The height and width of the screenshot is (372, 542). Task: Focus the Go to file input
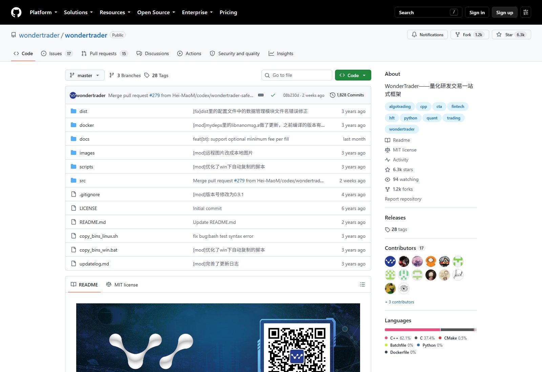[x=297, y=75]
